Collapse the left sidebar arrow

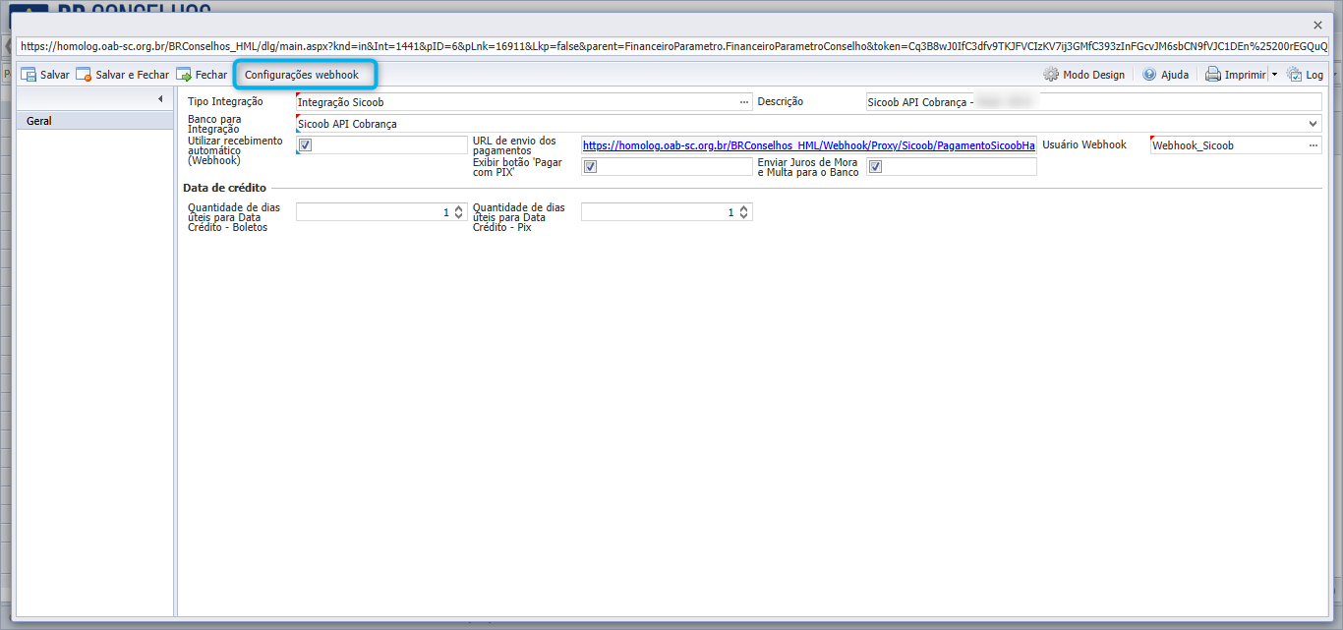[x=160, y=99]
